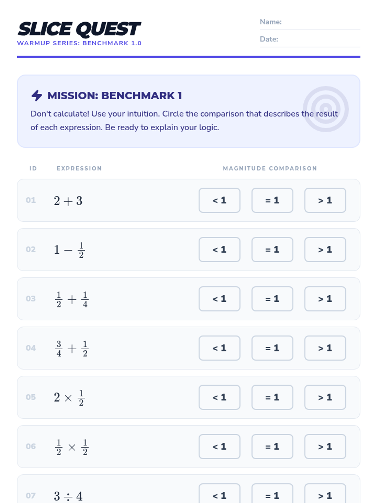Pick '> 1' for three-fourths plus one-half
The width and height of the screenshot is (377, 503).
tap(325, 348)
